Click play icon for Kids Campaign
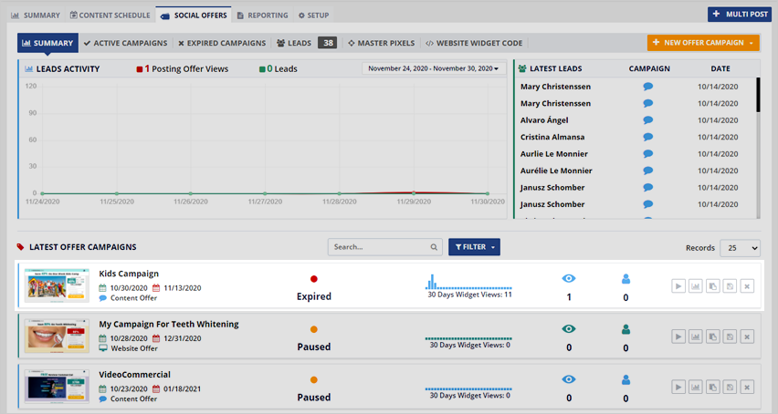This screenshot has width=778, height=414. (678, 286)
